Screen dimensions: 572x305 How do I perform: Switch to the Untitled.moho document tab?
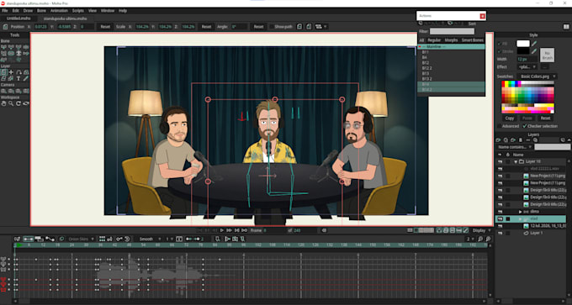pyautogui.click(x=19, y=18)
